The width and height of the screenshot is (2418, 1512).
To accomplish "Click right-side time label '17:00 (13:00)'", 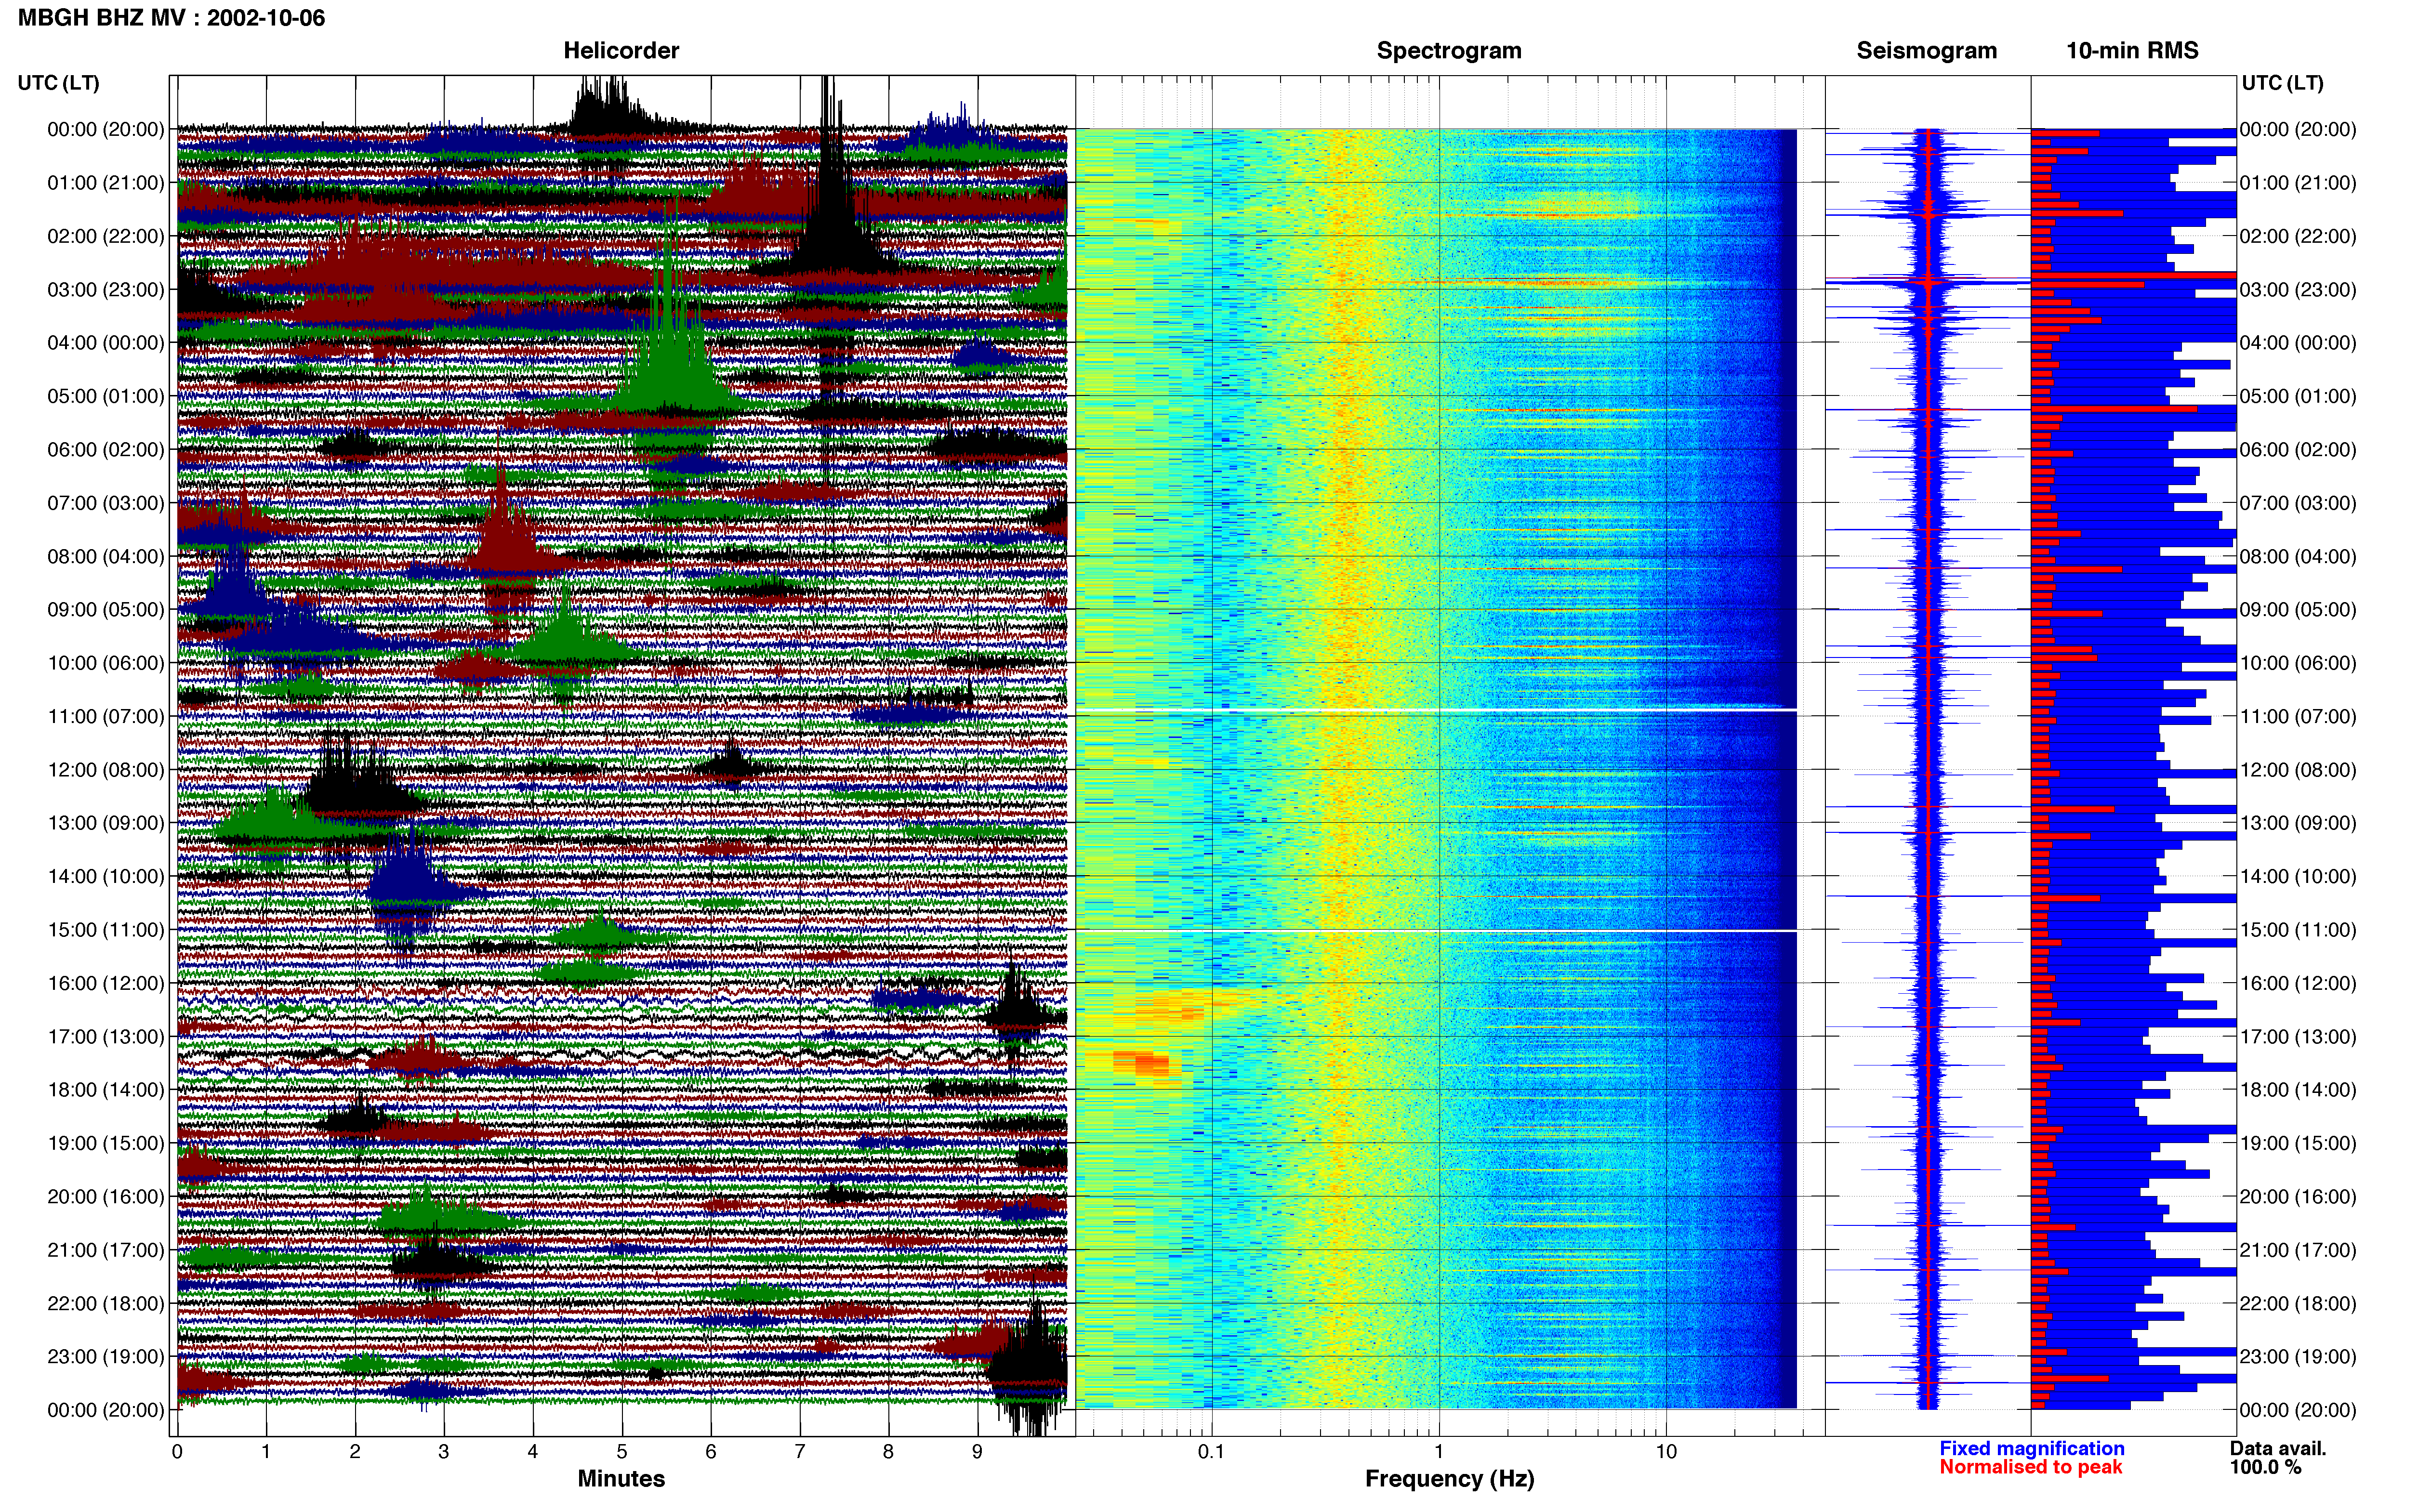I will point(2298,1037).
